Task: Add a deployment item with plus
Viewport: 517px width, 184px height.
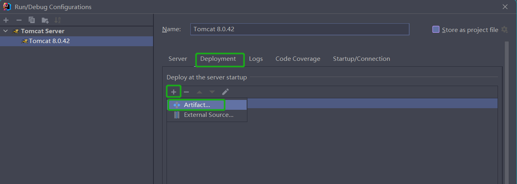Action: [x=174, y=92]
